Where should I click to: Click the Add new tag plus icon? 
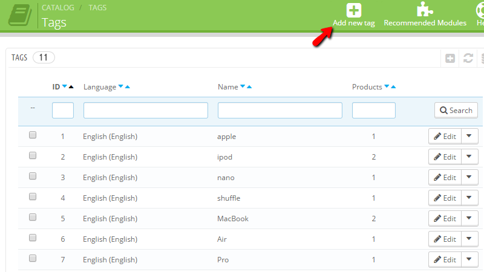[x=353, y=10]
